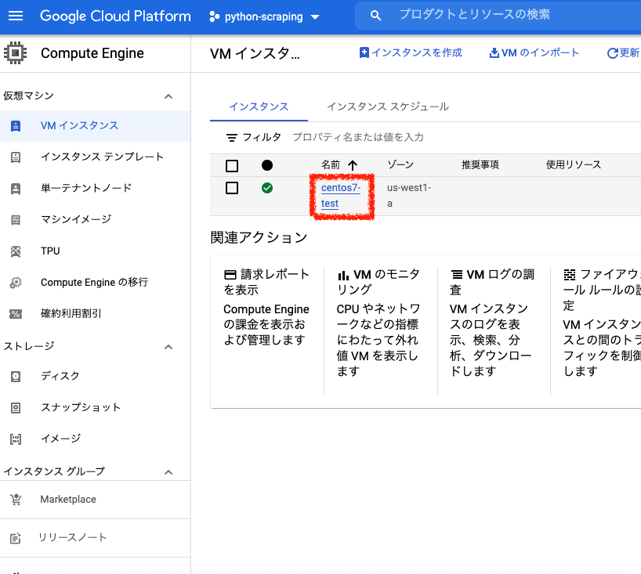Open Marketplace sidebar item

click(96, 500)
